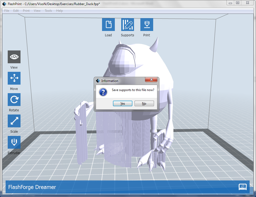The height and width of the screenshot is (197, 256).
Task: Close the FlashPrint window
Action: [x=247, y=3]
